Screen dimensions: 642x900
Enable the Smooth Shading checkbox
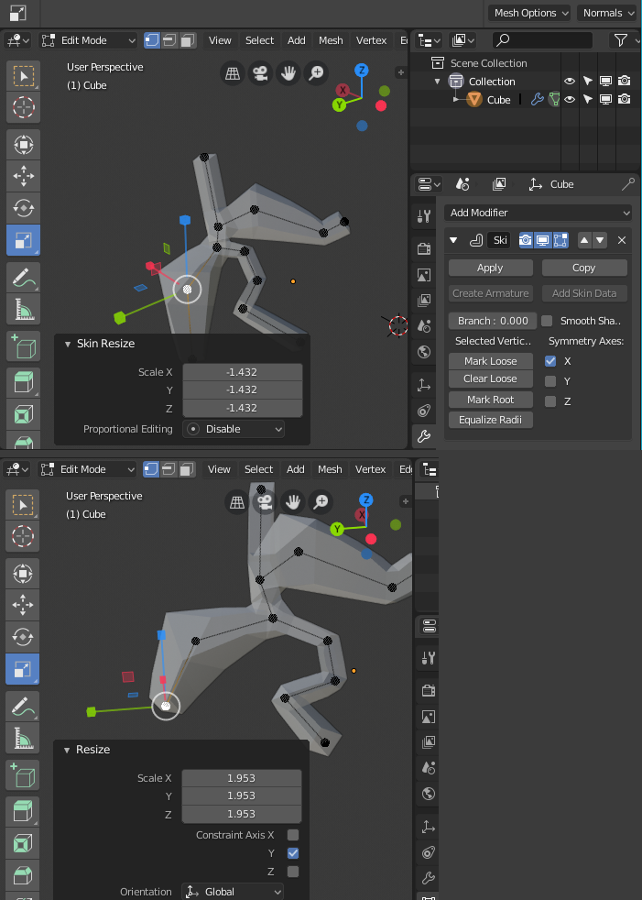coord(547,321)
